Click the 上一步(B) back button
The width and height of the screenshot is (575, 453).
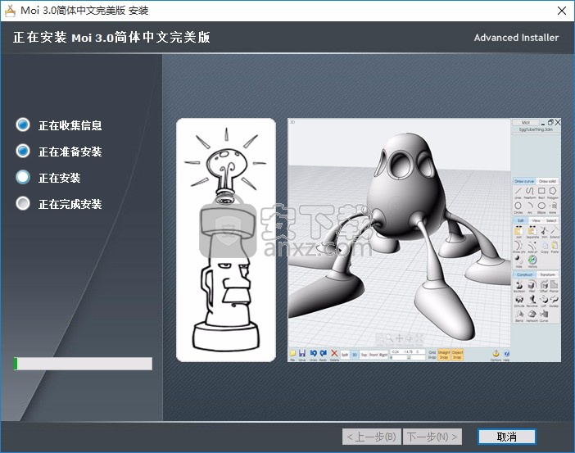tap(372, 437)
